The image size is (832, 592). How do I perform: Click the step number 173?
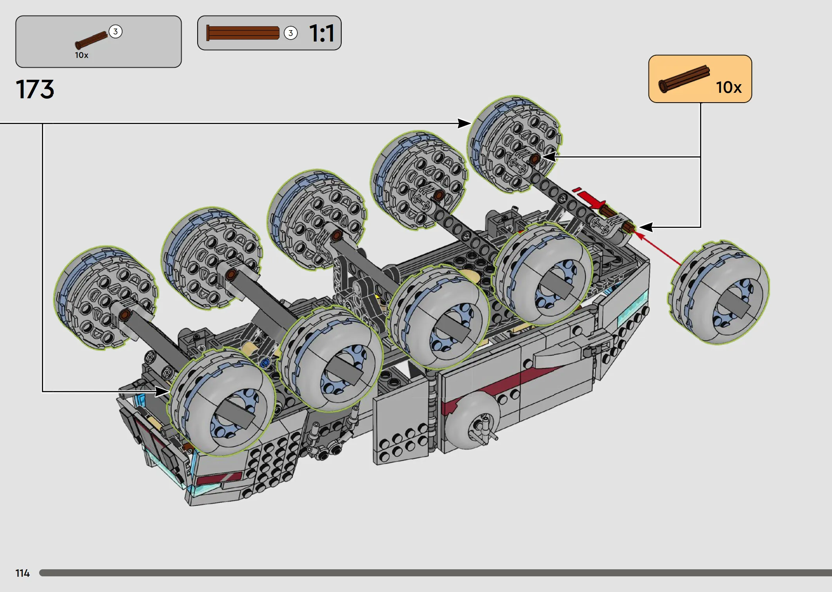pos(35,89)
